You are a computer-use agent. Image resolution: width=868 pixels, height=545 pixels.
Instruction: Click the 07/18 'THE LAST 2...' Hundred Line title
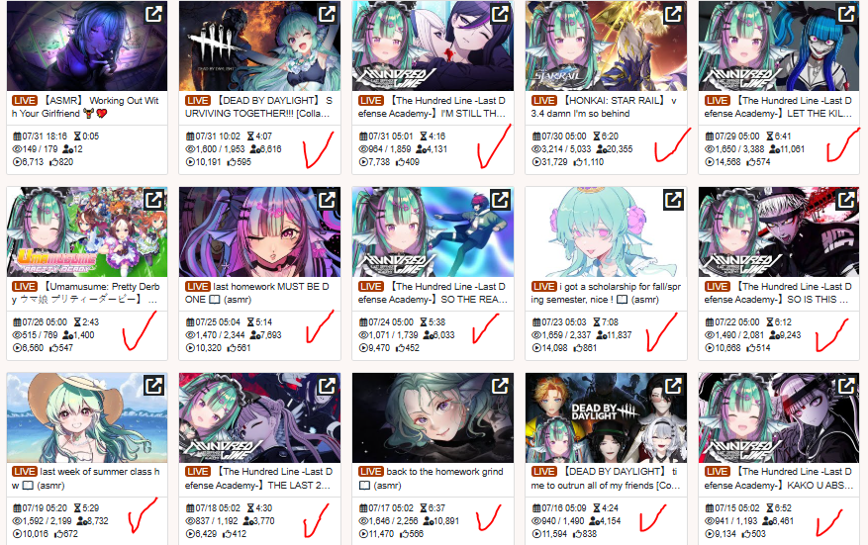pyautogui.click(x=259, y=479)
